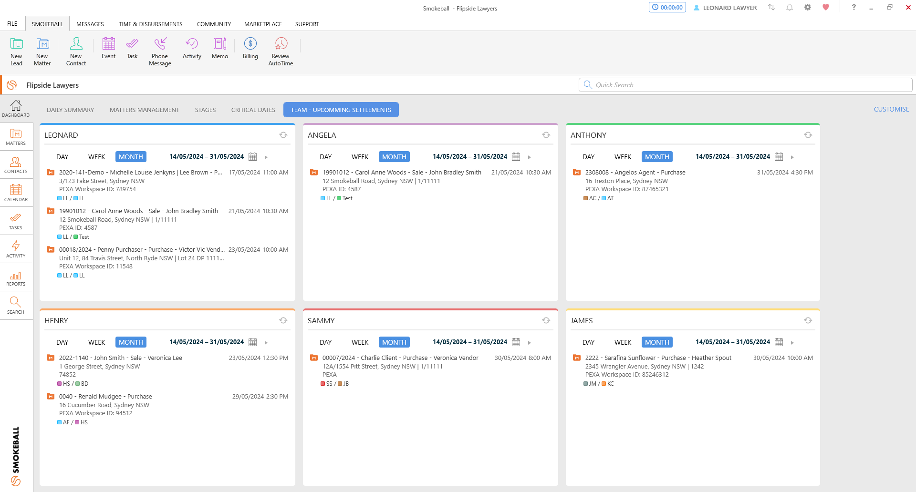The height and width of the screenshot is (492, 916).
Task: Refresh the Henry panel
Action: click(x=283, y=321)
